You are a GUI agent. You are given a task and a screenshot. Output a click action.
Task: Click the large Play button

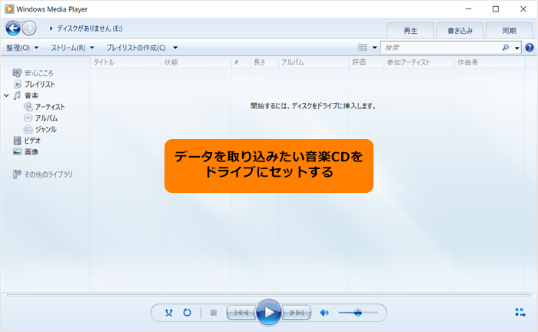click(x=269, y=312)
